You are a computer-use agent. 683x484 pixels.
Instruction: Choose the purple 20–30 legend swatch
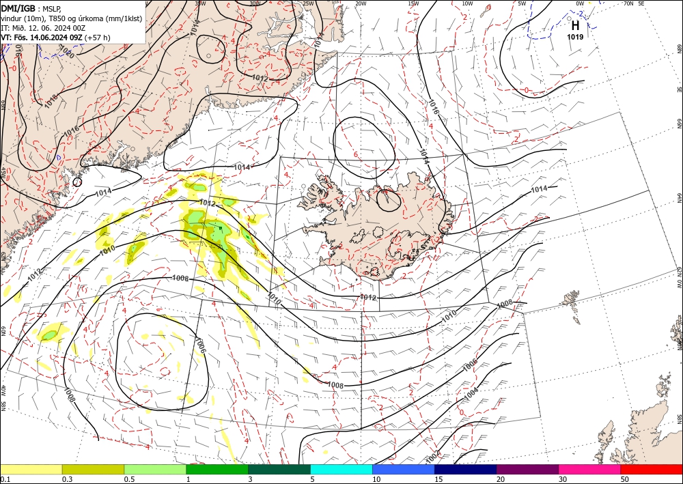[x=527, y=469]
